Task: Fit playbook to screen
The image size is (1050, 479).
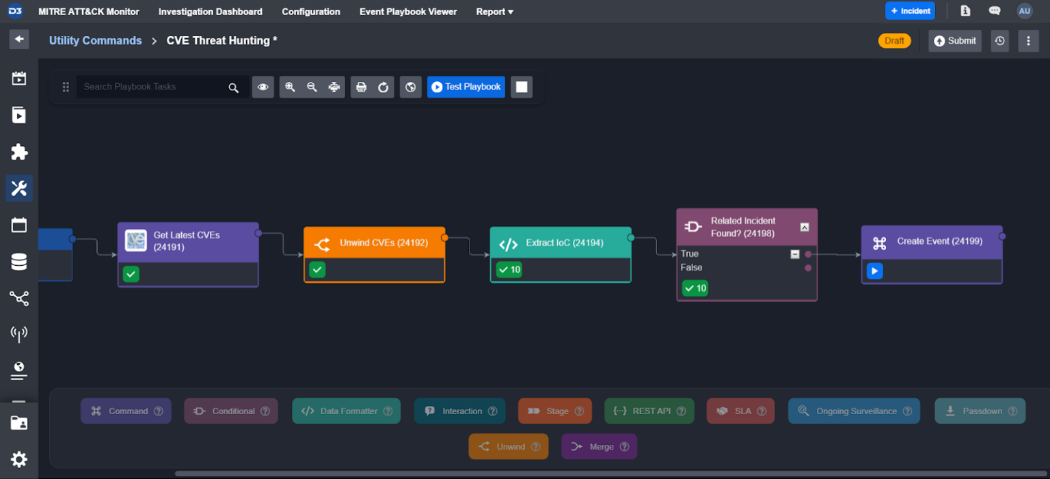Action: pyautogui.click(x=334, y=87)
